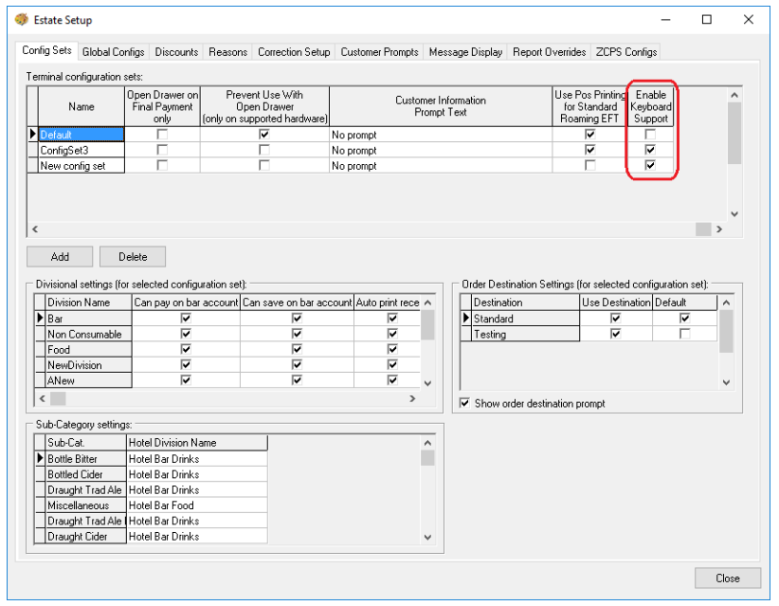Screen dimensions: 779x606
Task: Click divisional settings scroll right arrow
Action: tap(412, 398)
